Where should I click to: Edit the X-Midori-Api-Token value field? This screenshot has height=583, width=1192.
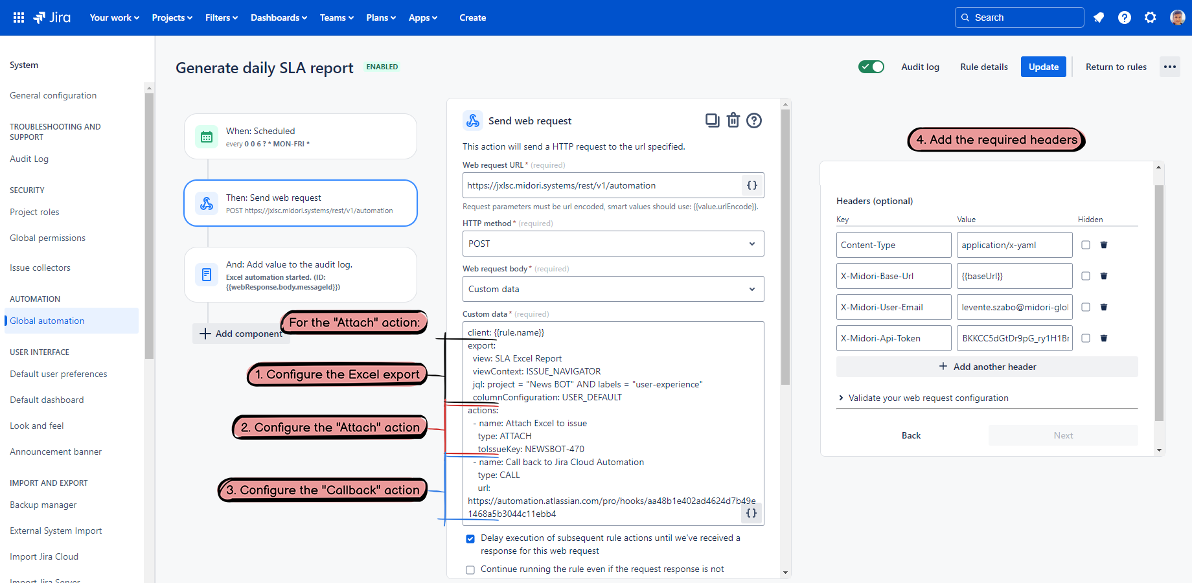[x=1014, y=338]
